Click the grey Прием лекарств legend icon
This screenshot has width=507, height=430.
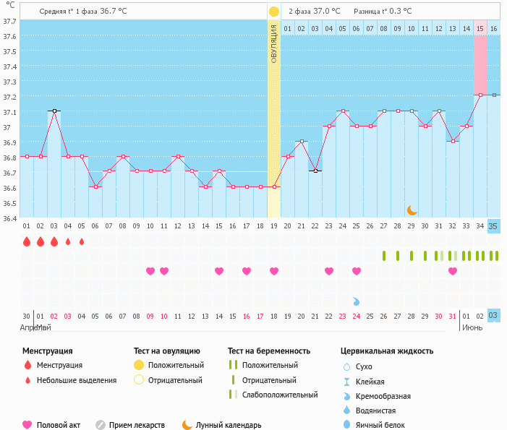click(x=101, y=425)
